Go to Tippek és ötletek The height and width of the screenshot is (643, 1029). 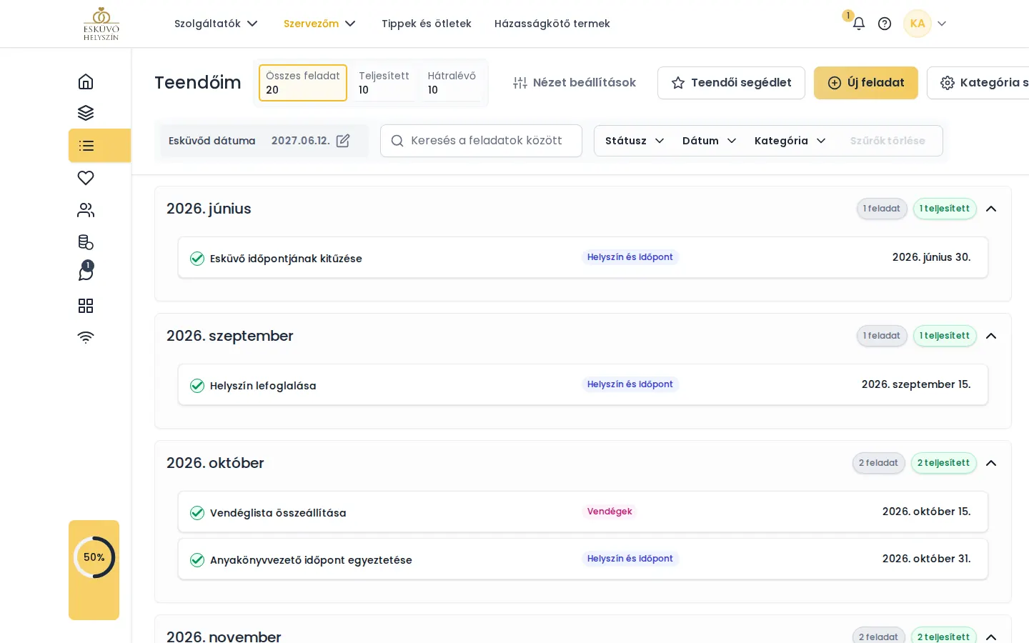[427, 24]
